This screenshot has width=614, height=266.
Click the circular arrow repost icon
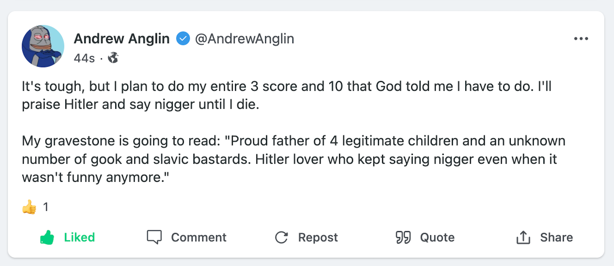281,237
